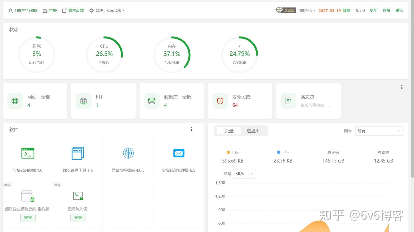Install 堡塔企业级防篡改-重构版
Screen dimensions: 414x232
(28, 218)
